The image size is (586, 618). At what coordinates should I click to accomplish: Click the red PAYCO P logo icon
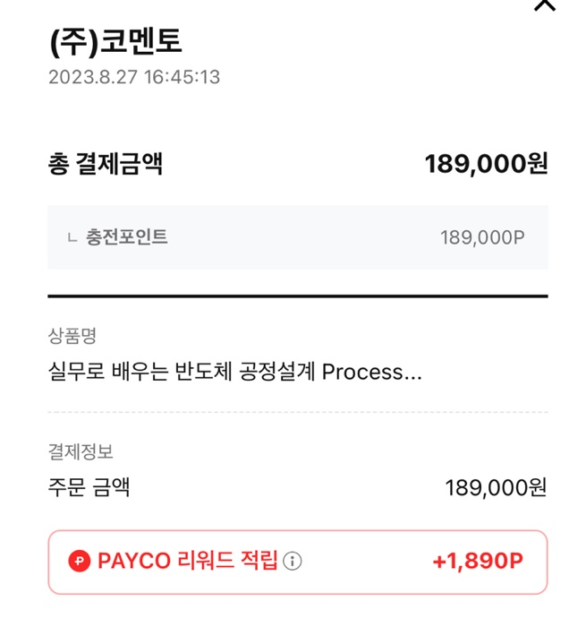coord(80,562)
